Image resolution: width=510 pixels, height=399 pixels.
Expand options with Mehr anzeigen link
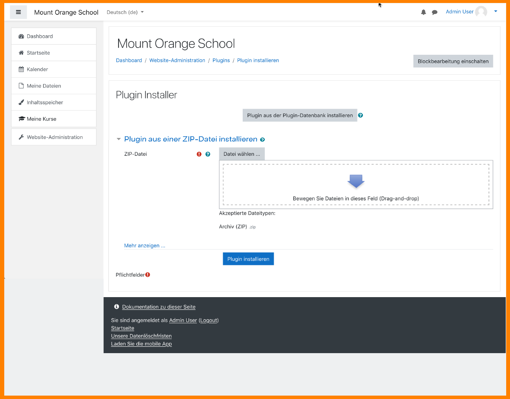click(144, 246)
